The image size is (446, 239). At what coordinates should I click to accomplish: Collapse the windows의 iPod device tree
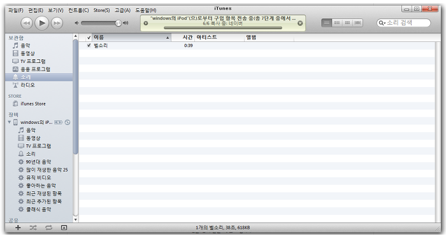pos(10,122)
